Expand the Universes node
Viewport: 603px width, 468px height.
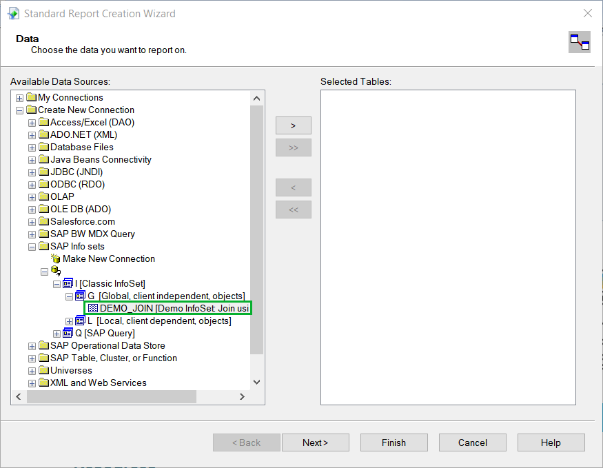tap(32, 371)
